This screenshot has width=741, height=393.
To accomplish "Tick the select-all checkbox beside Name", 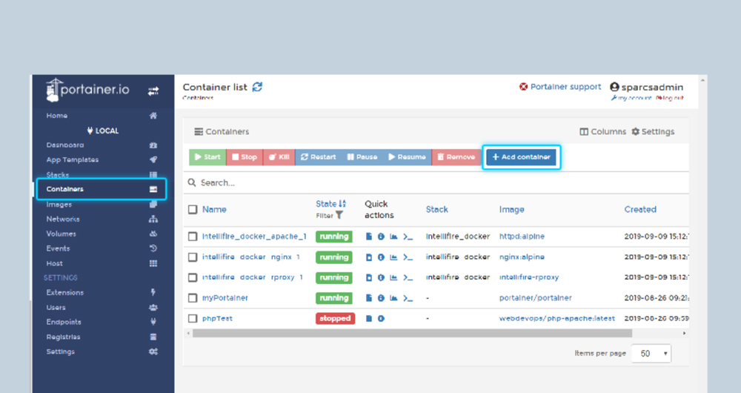I will click(193, 210).
